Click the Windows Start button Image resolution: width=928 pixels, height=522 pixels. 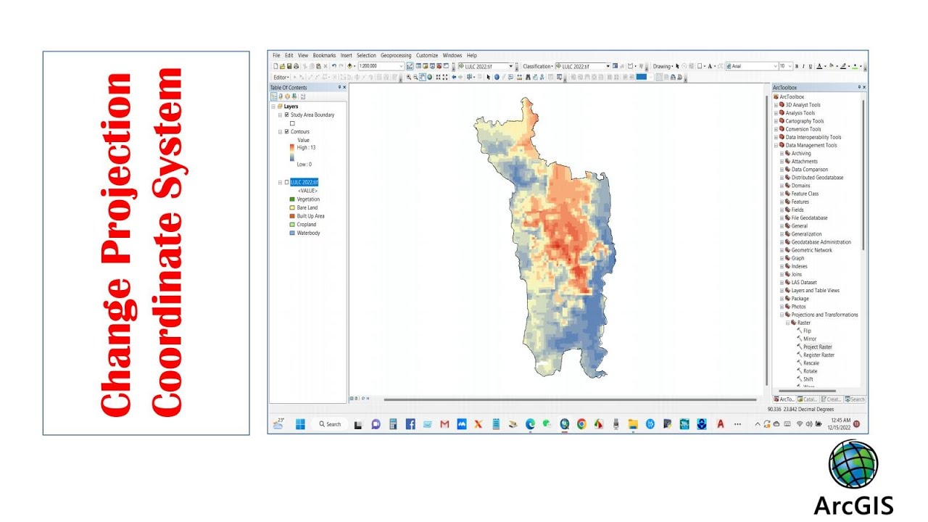pos(300,424)
